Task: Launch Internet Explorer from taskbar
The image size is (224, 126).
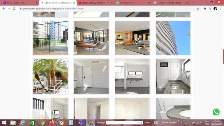Action: (x=23, y=123)
